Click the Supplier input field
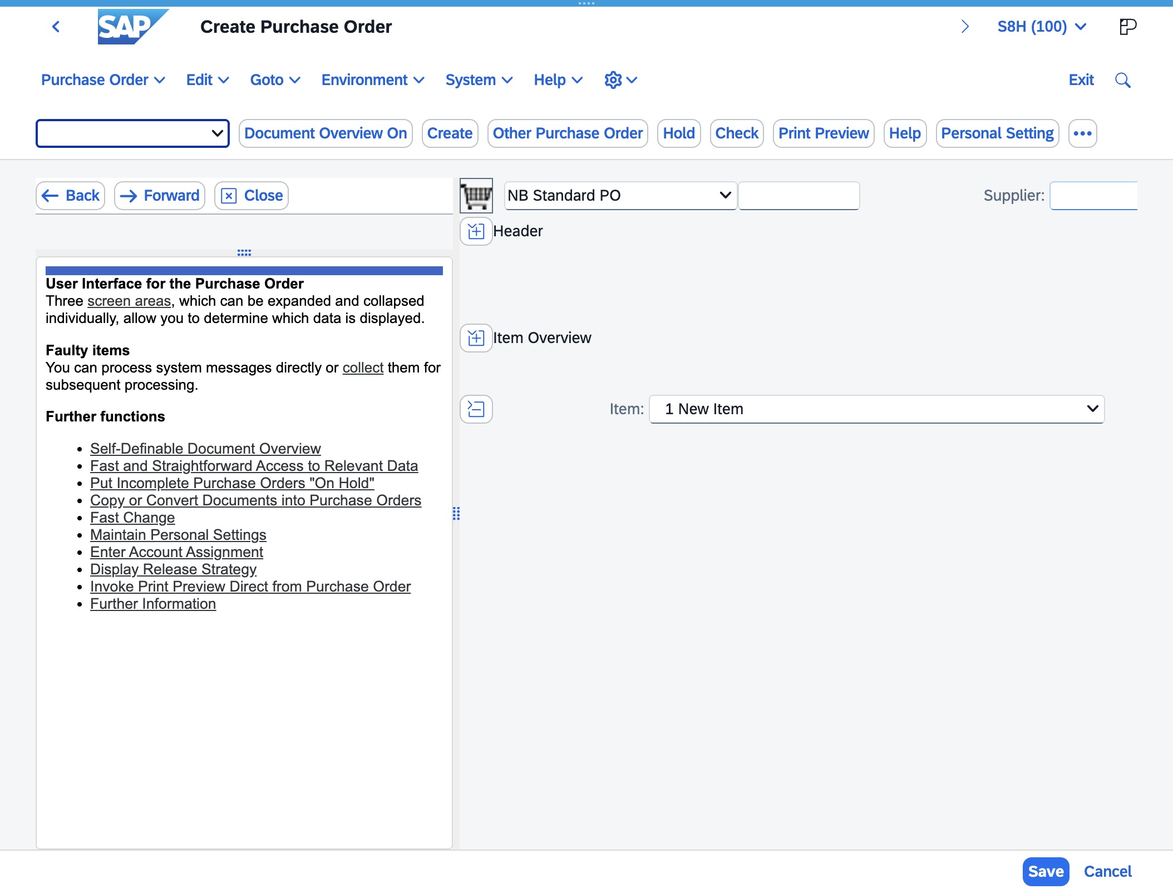The width and height of the screenshot is (1173, 894). pos(1093,196)
